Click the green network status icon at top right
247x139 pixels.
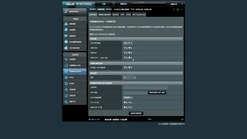[178, 9]
